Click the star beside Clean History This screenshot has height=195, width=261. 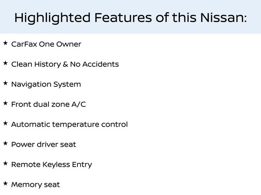(5, 63)
